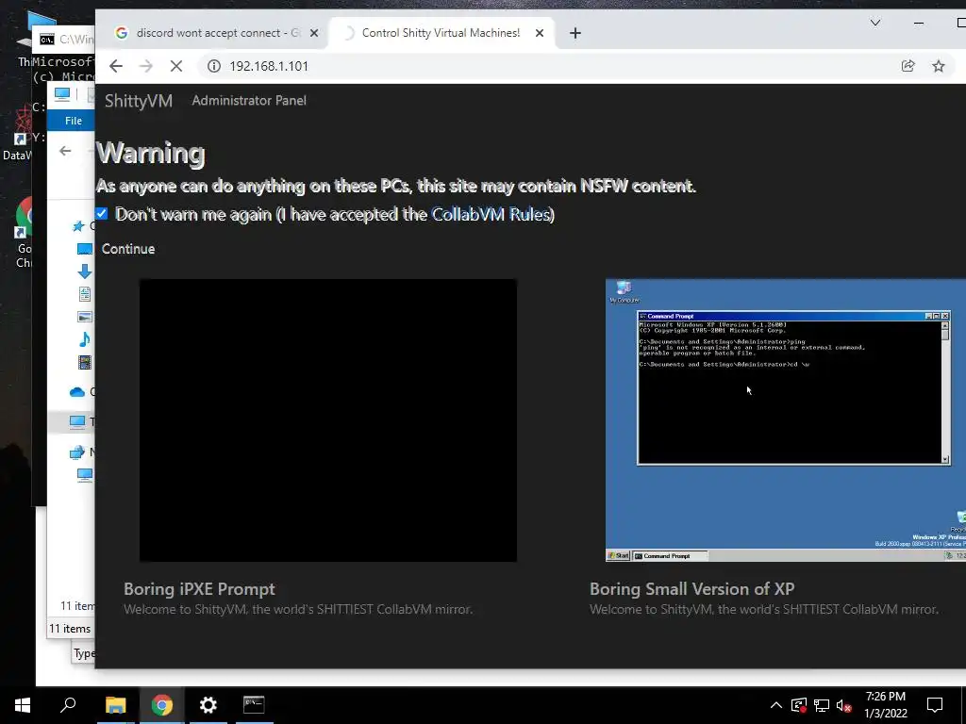Open the File tab in File Explorer
The width and height of the screenshot is (966, 724).
(74, 121)
